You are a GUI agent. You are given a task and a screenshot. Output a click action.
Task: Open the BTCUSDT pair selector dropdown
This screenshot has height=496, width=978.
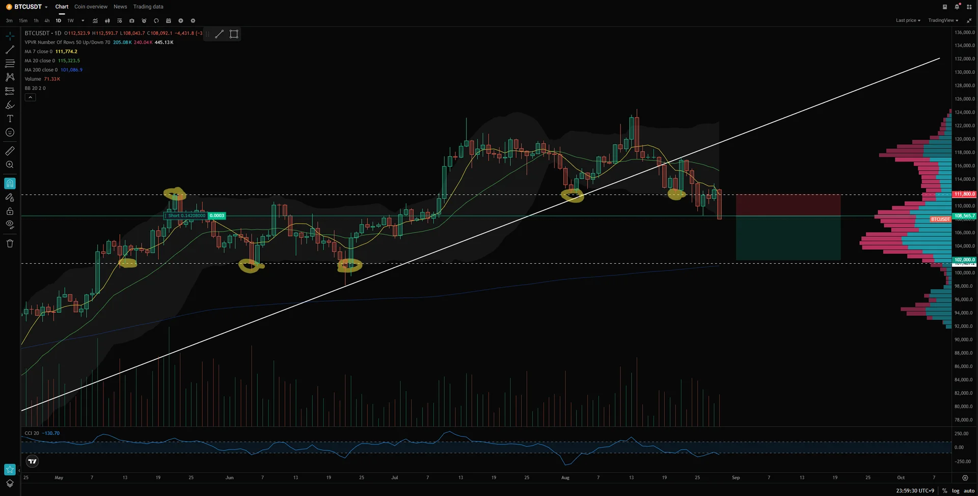tap(27, 7)
